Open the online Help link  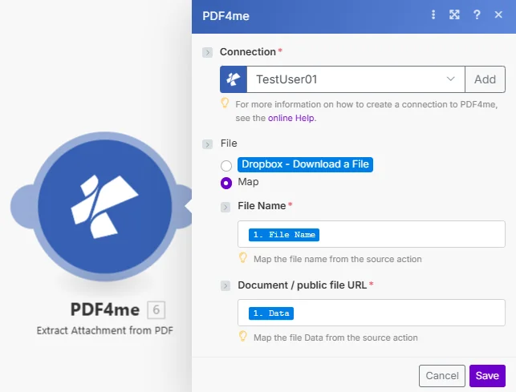[292, 118]
